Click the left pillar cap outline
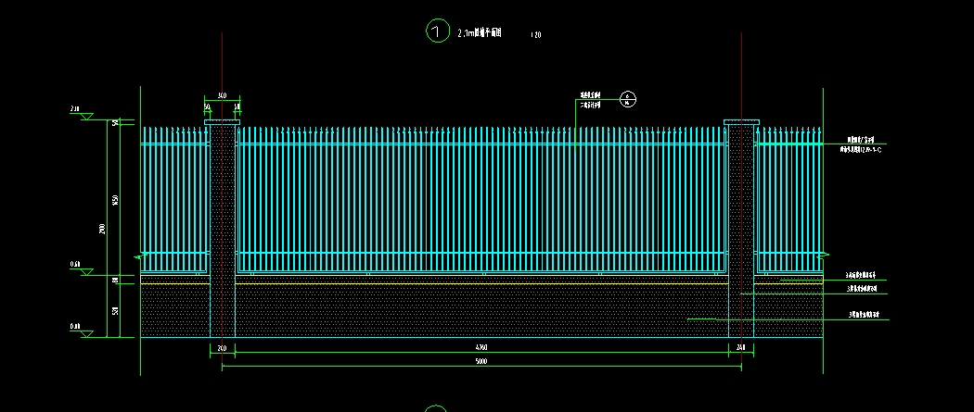The image size is (974, 412). coord(222,122)
